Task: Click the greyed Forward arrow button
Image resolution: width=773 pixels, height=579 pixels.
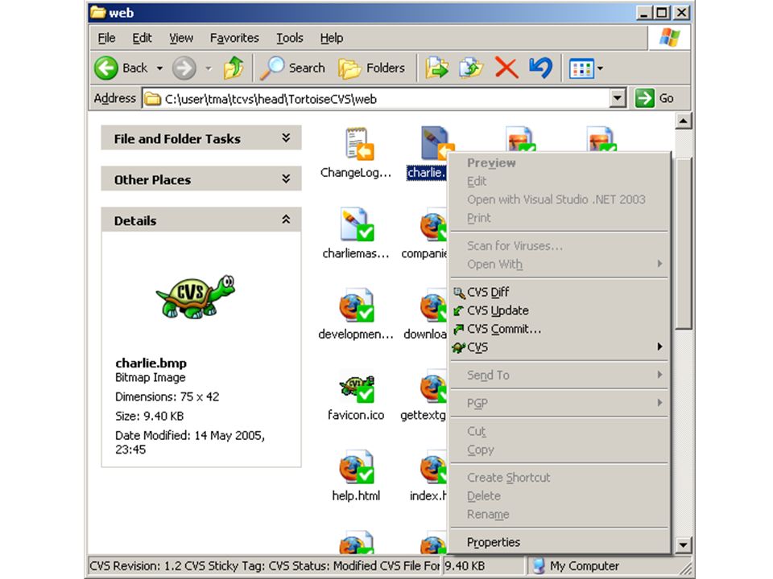Action: point(184,68)
